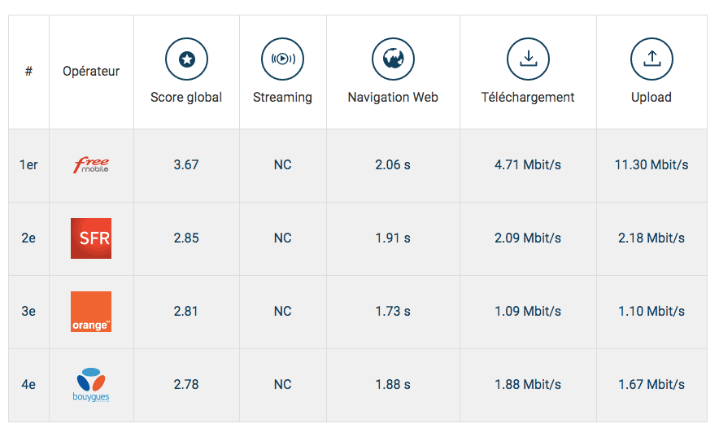The image size is (719, 437).
Task: Click SFR's 2.09 Mbit/s download value
Action: (528, 238)
